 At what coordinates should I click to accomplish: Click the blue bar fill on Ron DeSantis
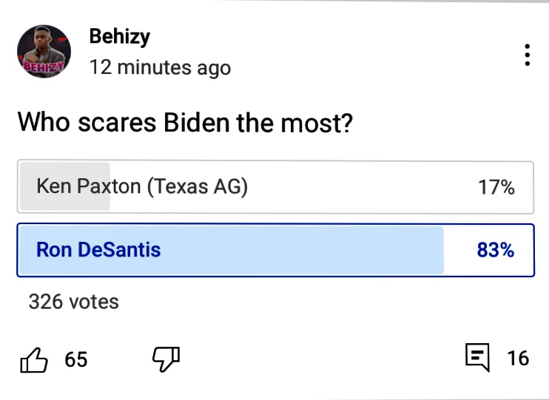coord(311,250)
